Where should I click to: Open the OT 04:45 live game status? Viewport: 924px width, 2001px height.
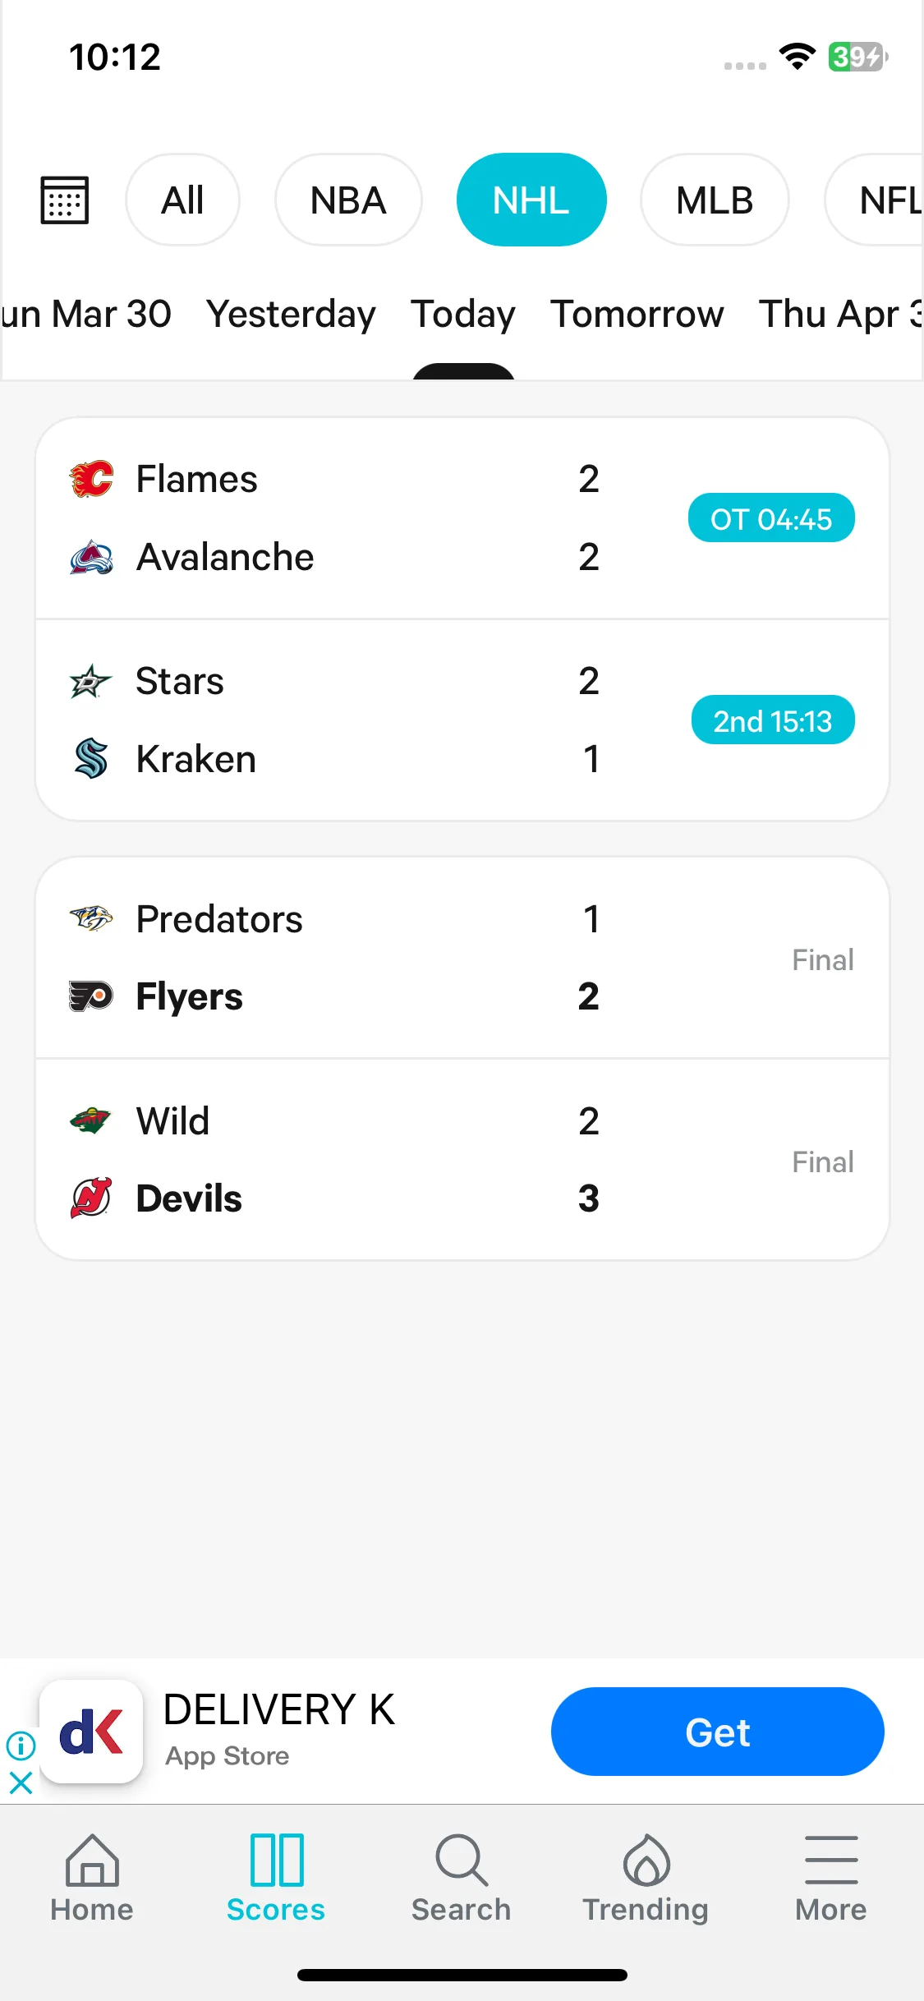coord(771,518)
